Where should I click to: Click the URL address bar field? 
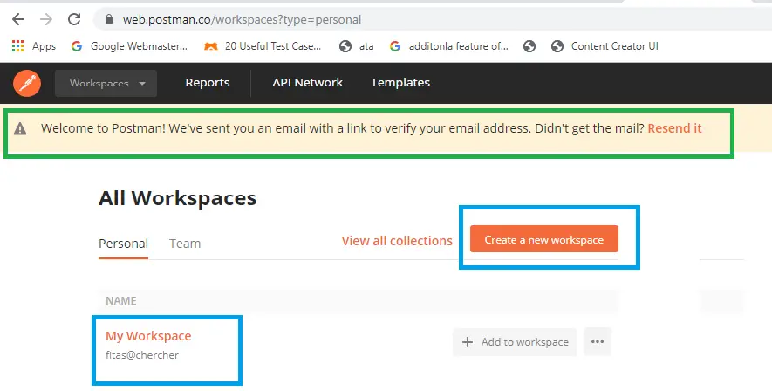[434, 19]
